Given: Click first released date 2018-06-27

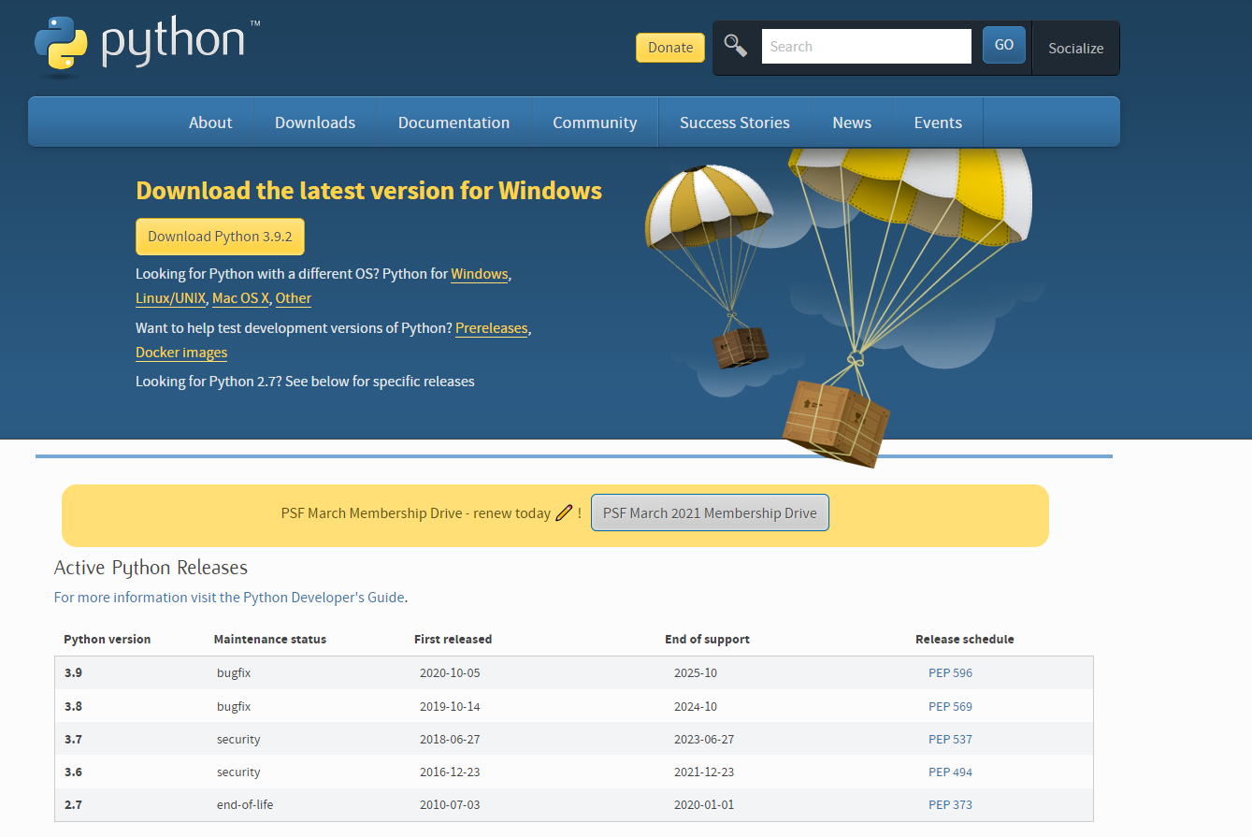Looking at the screenshot, I should (450, 740).
